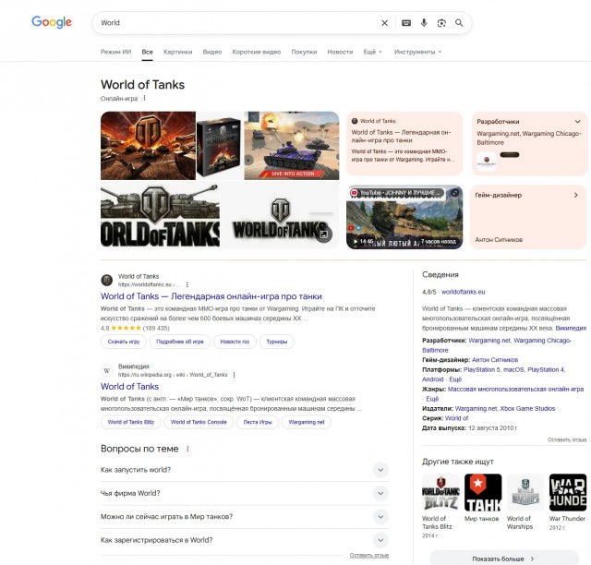Click the Подробнее об игре chip
Screen dimensions: 591x565
click(x=180, y=342)
